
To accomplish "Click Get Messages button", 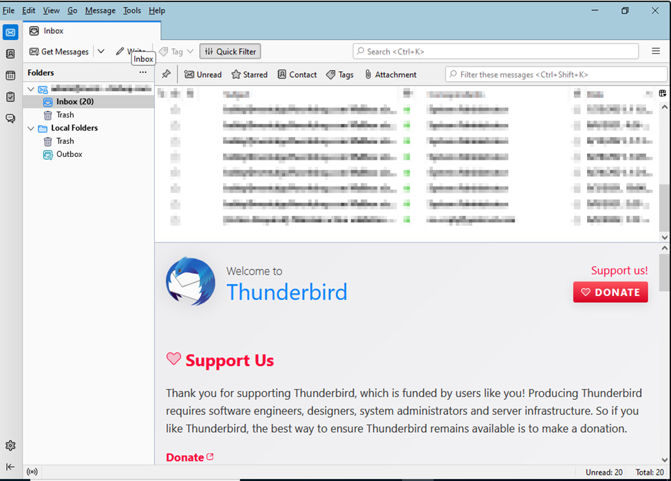I will tap(59, 52).
